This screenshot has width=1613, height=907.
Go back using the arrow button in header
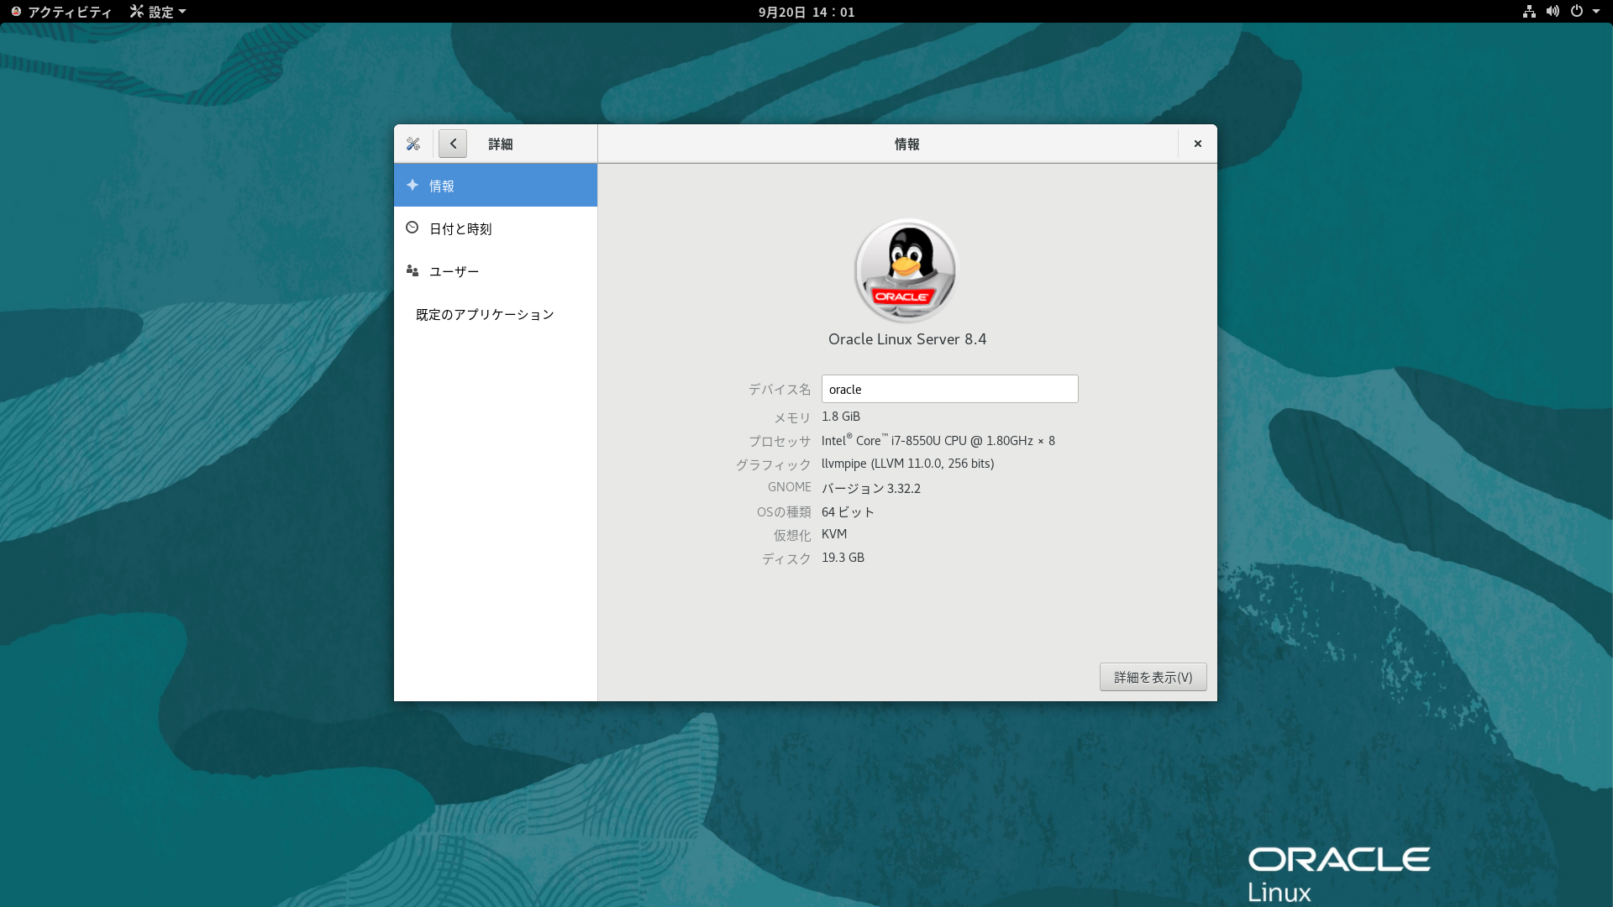453,143
